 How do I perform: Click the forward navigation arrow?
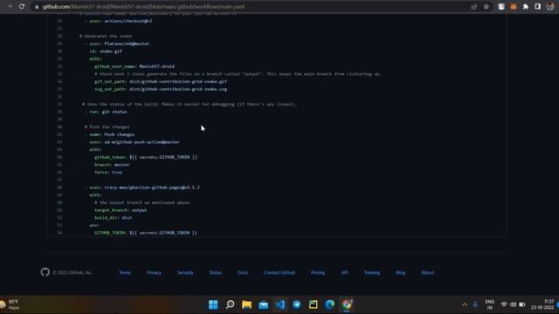click(10, 6)
